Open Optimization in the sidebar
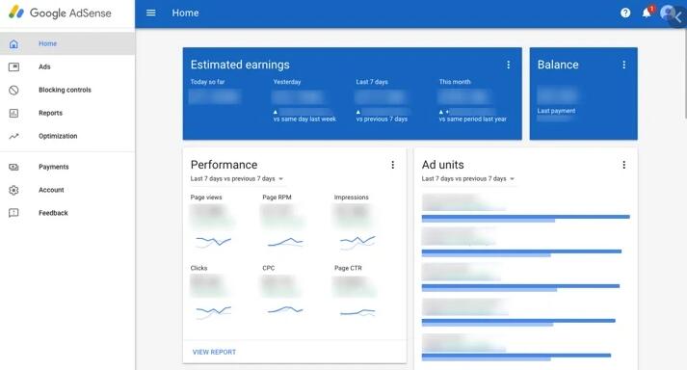 coord(67,136)
